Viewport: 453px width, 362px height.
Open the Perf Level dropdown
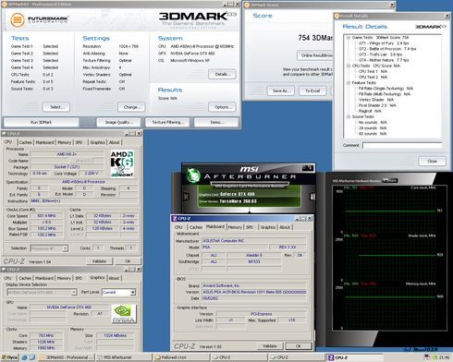pos(132,292)
